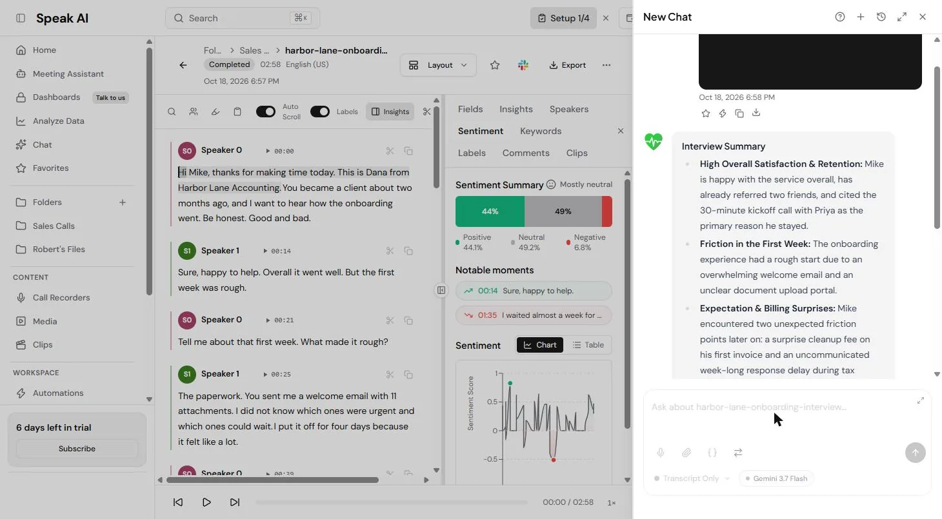
Task: Copy the chat message dated 6:58 PM
Action: (x=739, y=113)
